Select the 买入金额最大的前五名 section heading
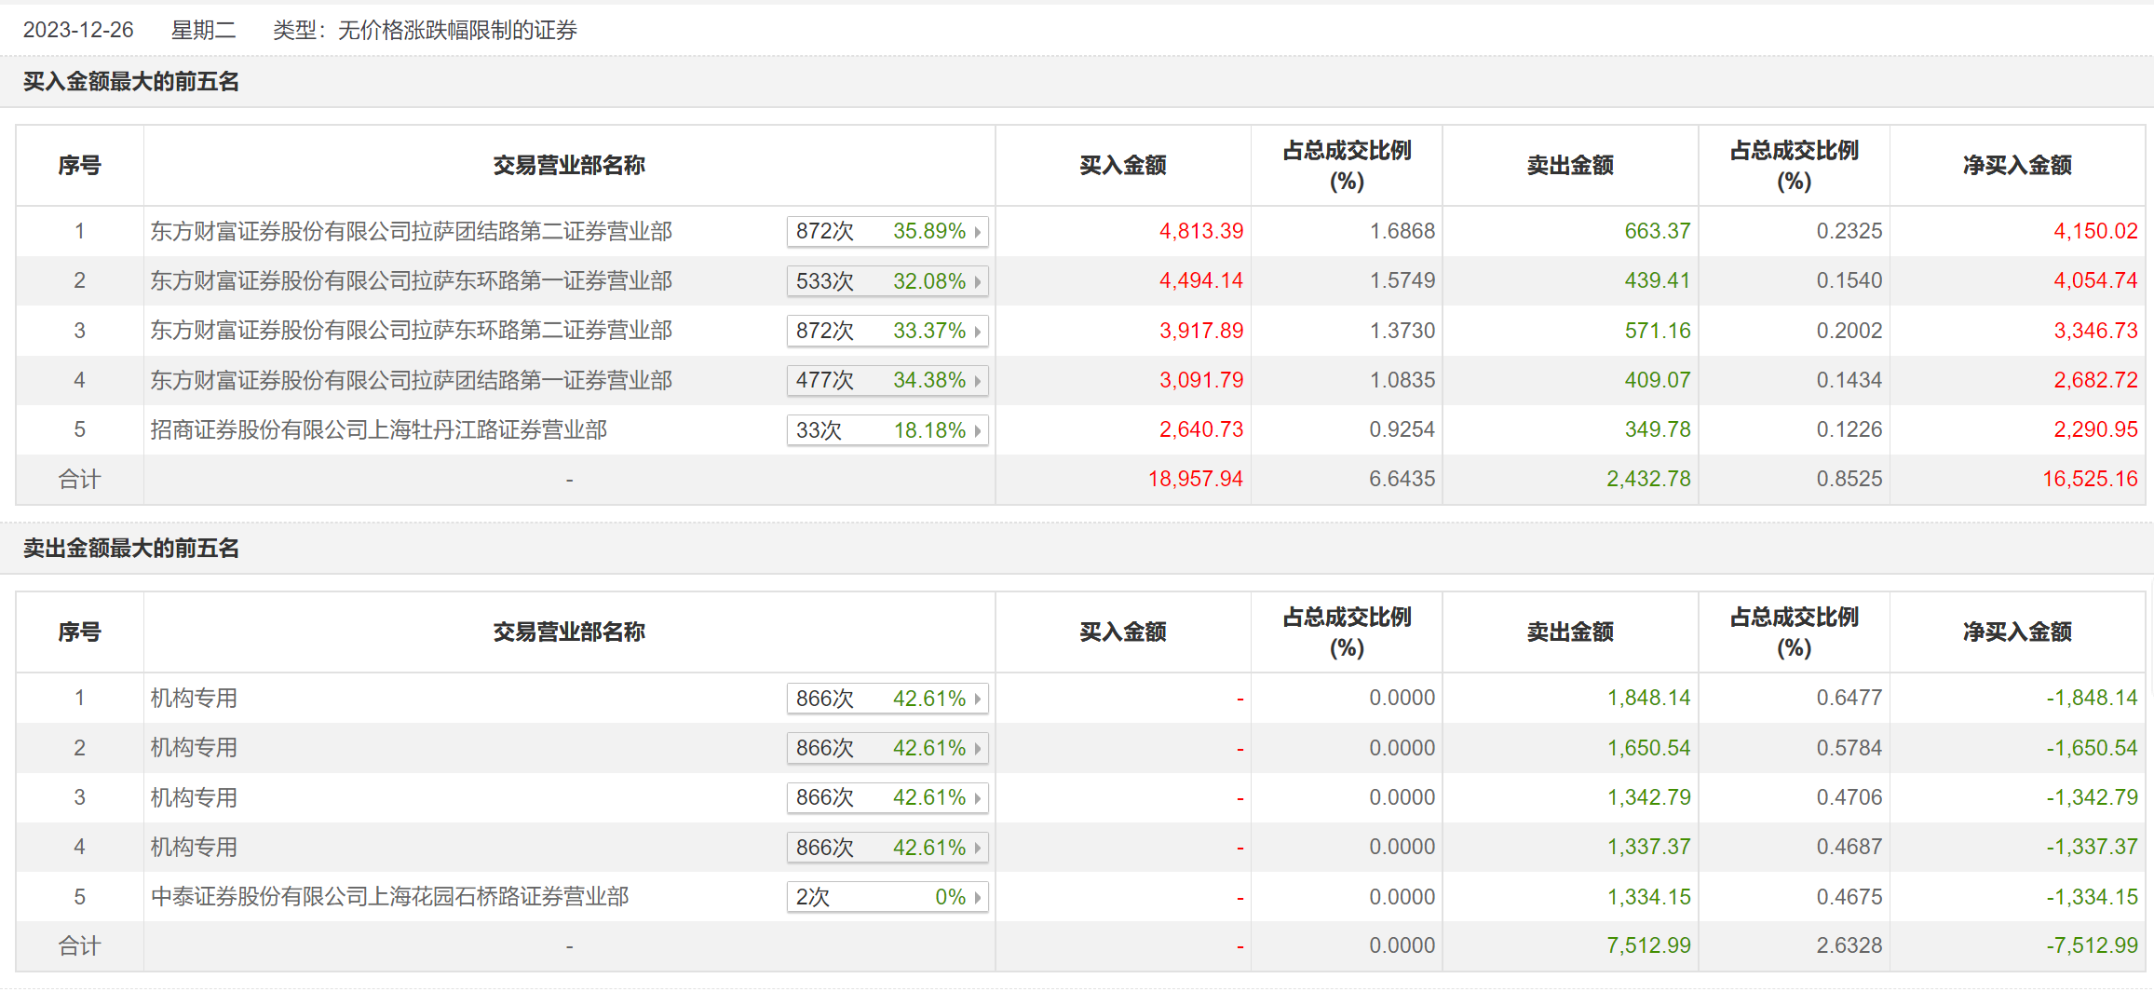2154x992 pixels. click(x=131, y=82)
